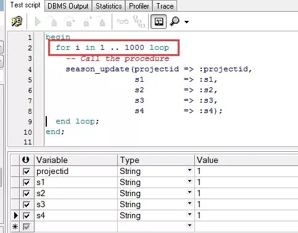The width and height of the screenshot is (298, 233).
Task: Click the Value column header
Action: coord(246,160)
